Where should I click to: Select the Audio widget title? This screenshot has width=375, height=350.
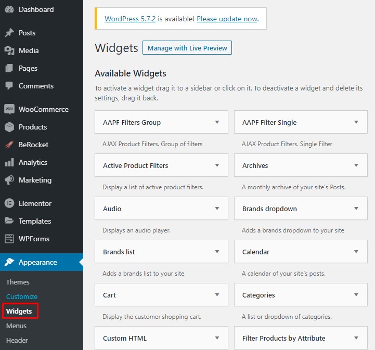click(x=112, y=209)
